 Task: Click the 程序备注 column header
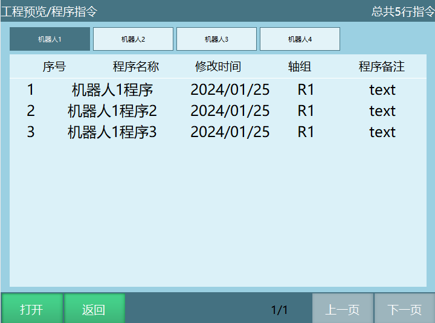(382, 66)
